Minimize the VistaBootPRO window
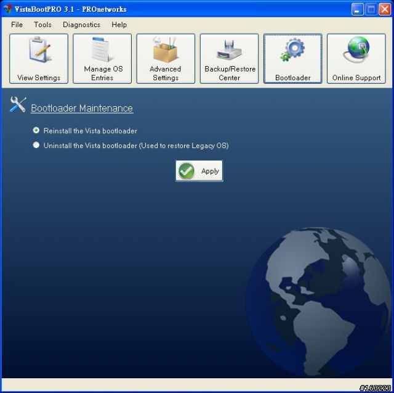 point(357,9)
